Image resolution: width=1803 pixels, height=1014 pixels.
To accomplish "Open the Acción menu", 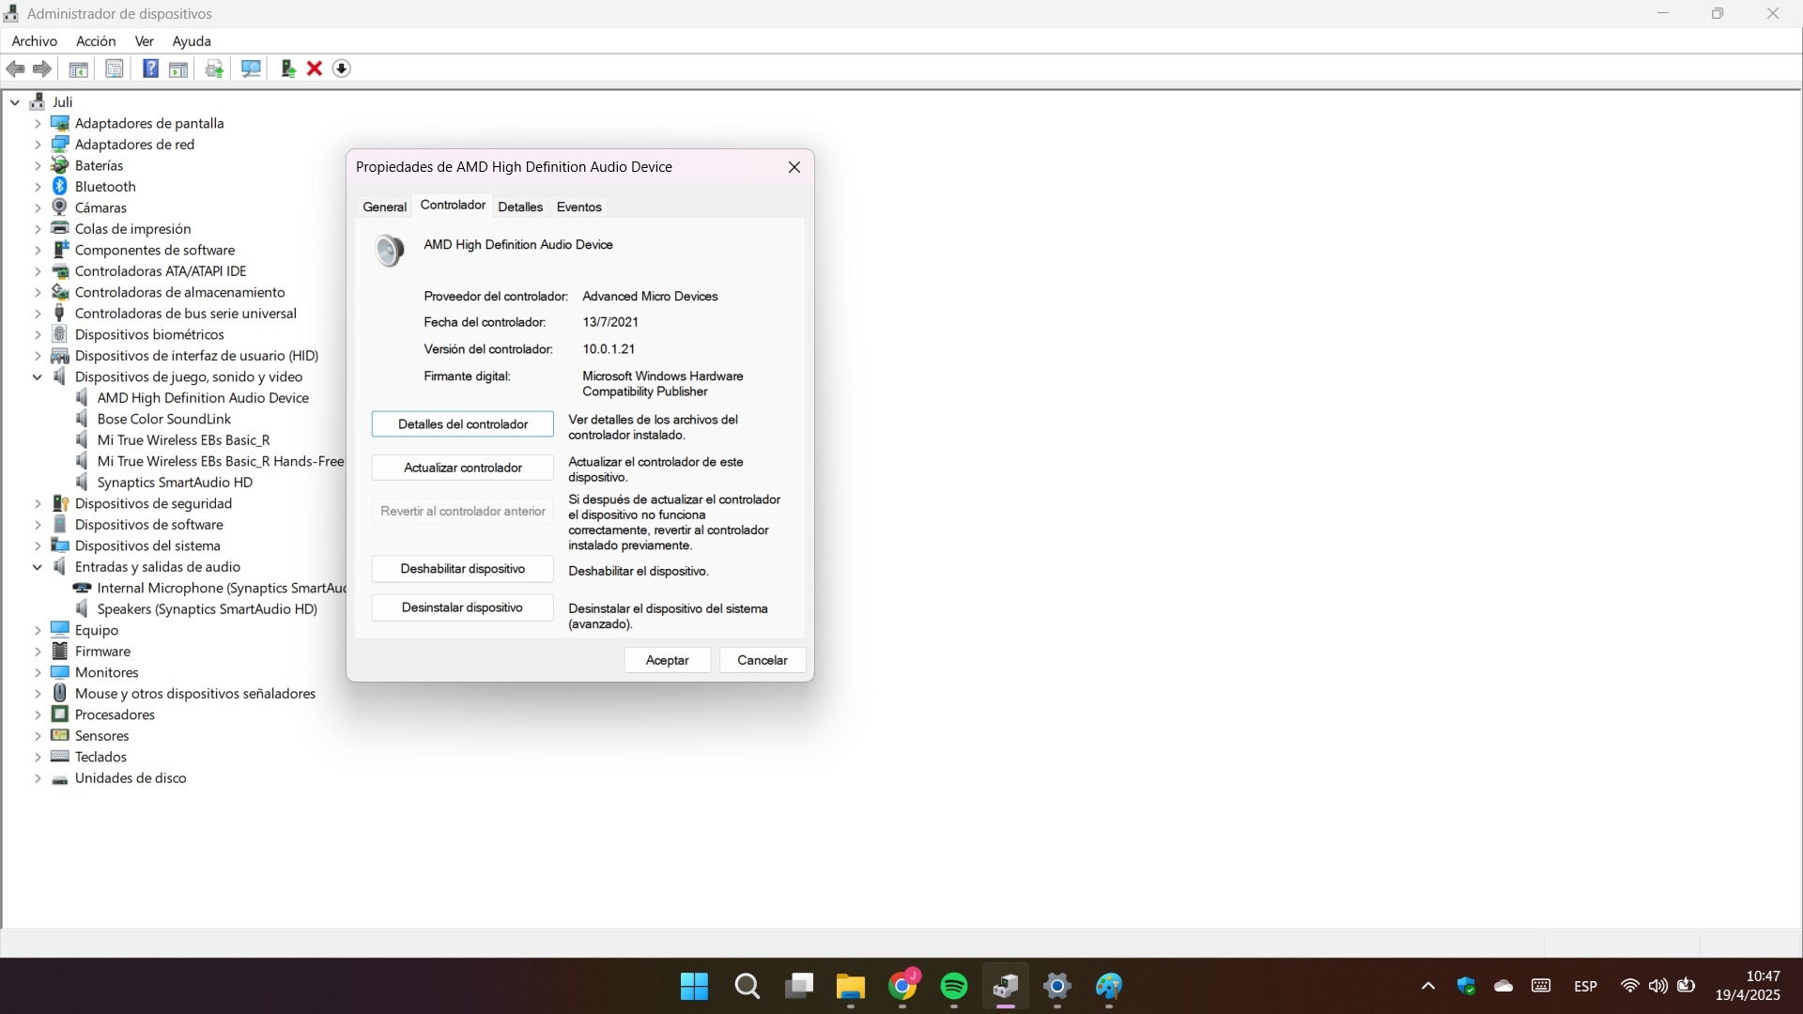I will click(96, 41).
